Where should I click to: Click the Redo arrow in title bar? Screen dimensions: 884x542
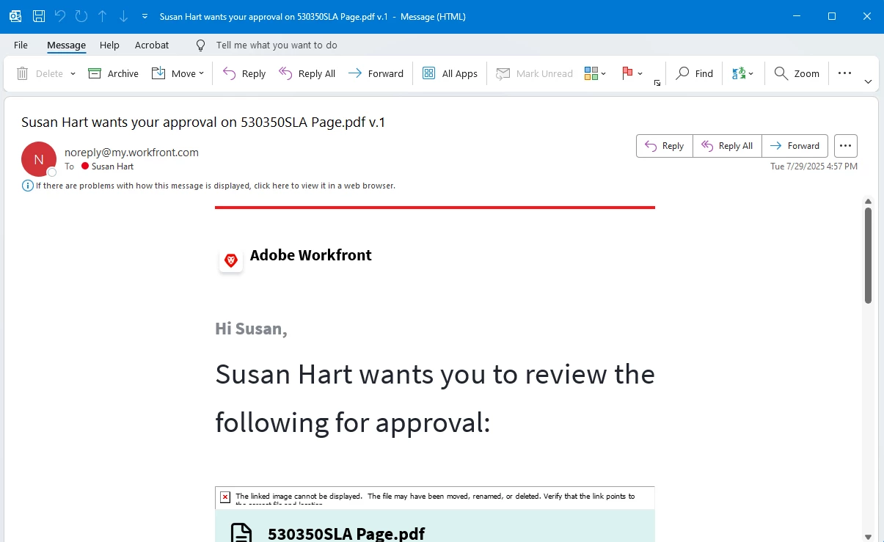tap(81, 16)
